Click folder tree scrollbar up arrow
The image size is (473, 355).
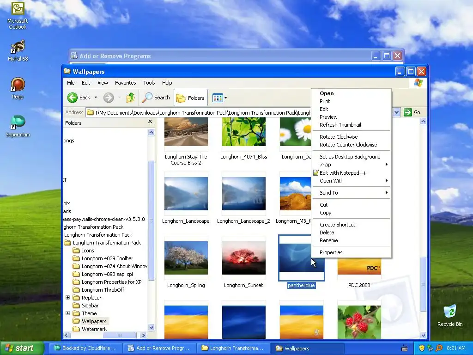(x=152, y=133)
